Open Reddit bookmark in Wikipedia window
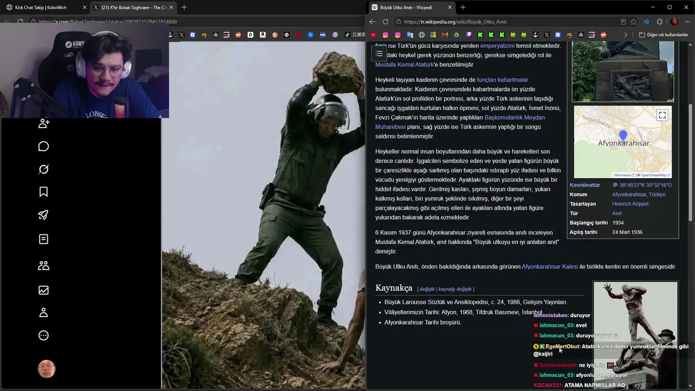The image size is (695, 391). (603, 35)
